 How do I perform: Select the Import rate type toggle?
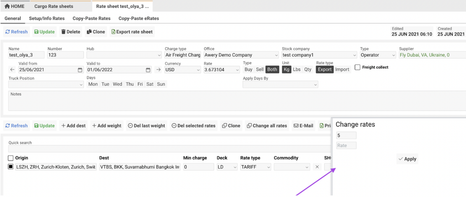tap(342, 69)
